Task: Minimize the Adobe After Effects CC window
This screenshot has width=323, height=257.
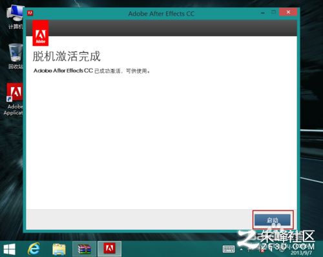Action: [x=263, y=13]
